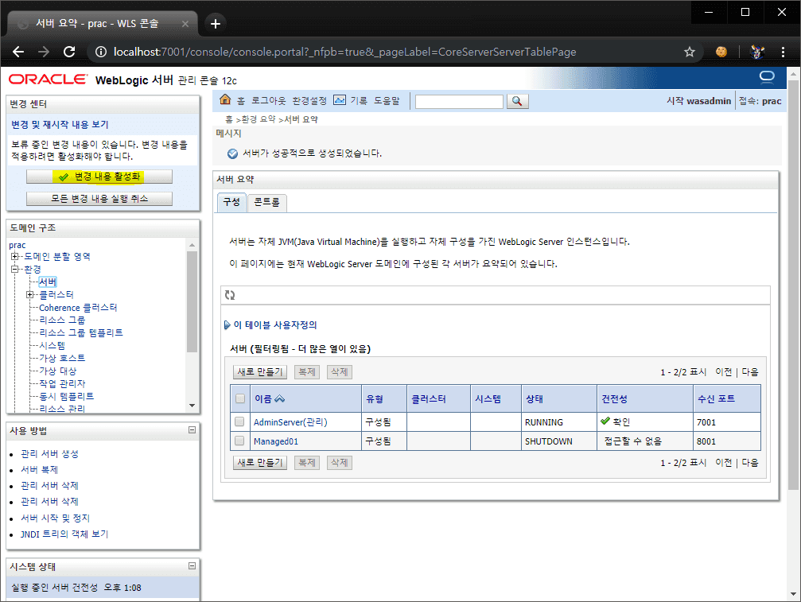Click sort arrow beside 이름 column
This screenshot has height=602, width=801.
(279, 398)
